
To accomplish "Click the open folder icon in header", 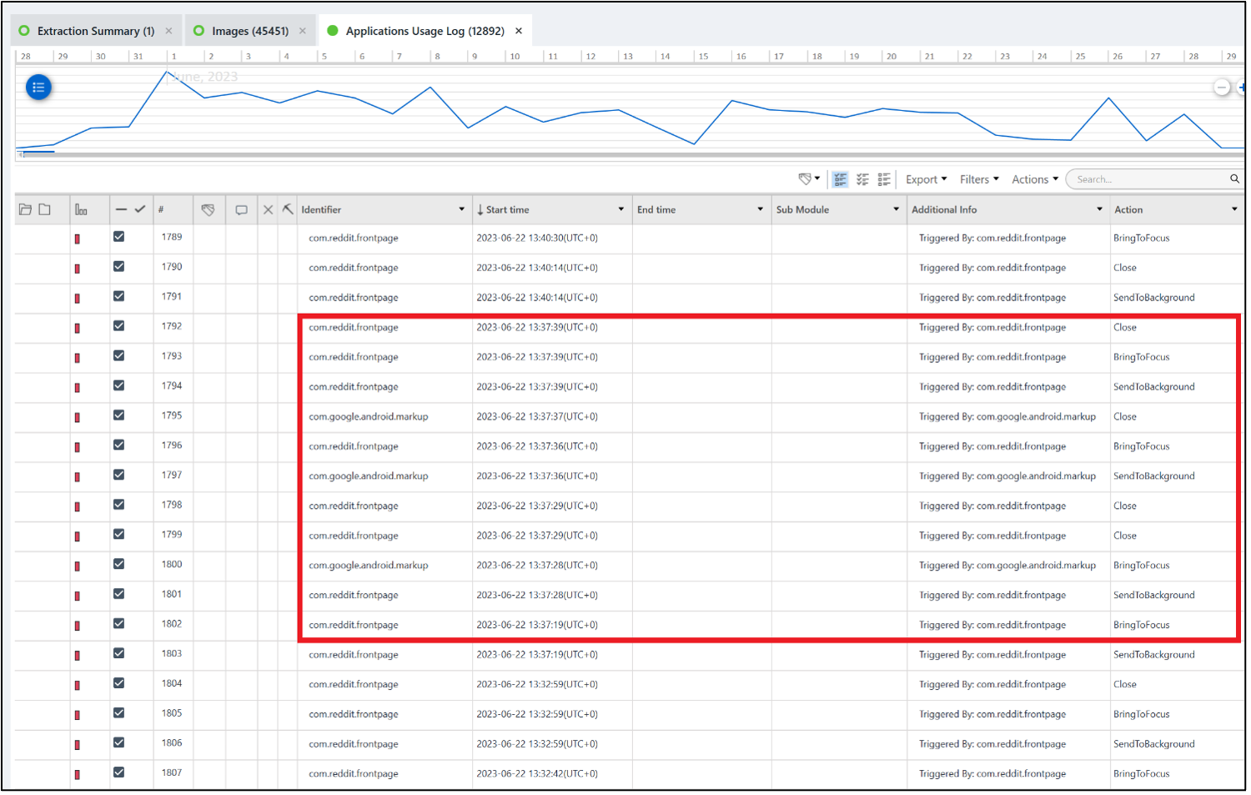I will (25, 209).
